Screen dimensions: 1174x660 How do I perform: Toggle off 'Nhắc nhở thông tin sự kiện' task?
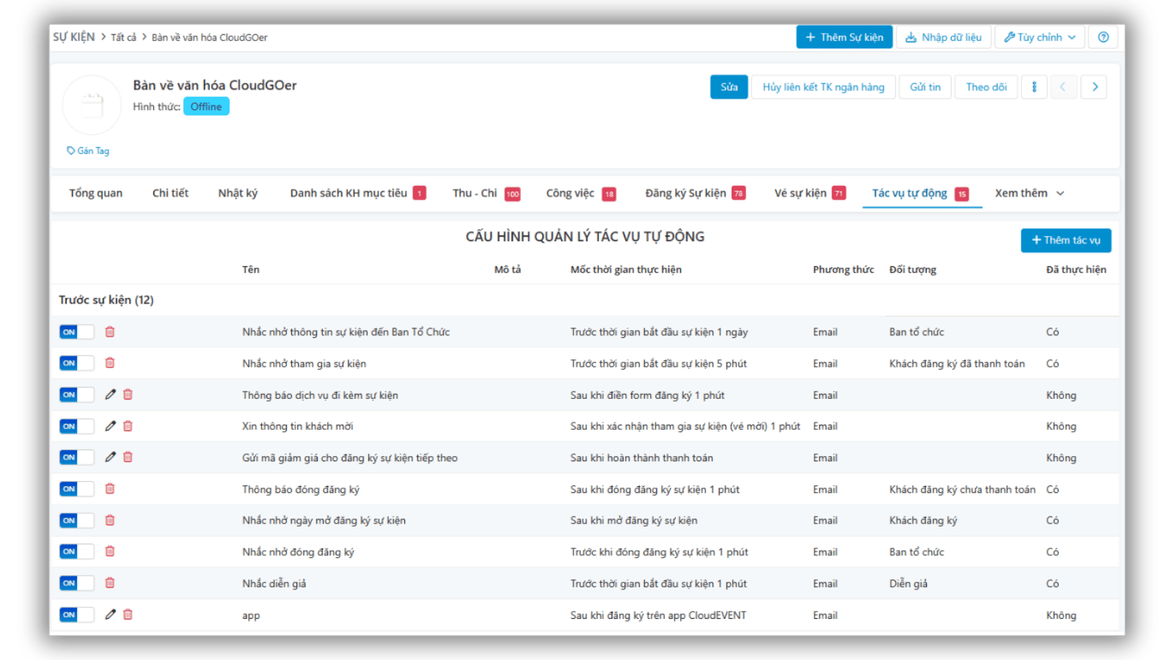click(x=76, y=332)
